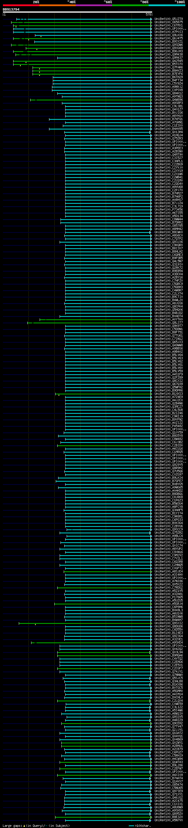Select the query name BB913794
Image resolution: width=188 pixels, height=828 pixels.
pos(11,10)
